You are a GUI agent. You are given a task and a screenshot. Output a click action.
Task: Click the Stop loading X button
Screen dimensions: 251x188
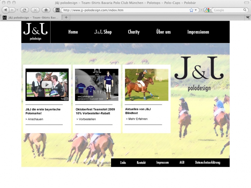(x=35, y=10)
